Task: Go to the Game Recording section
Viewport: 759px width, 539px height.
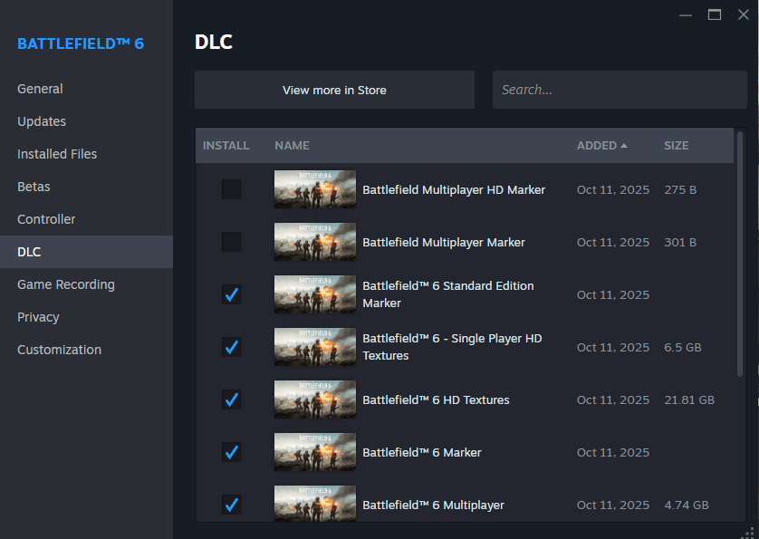Action: coord(65,284)
